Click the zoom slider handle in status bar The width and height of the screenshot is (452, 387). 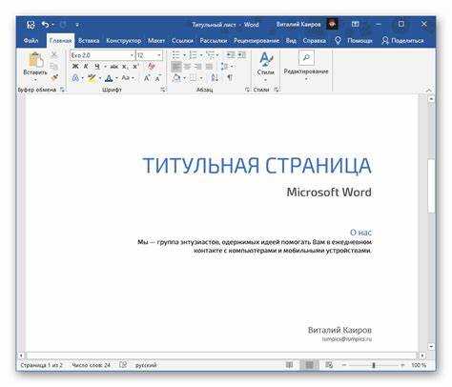pyautogui.click(x=374, y=365)
